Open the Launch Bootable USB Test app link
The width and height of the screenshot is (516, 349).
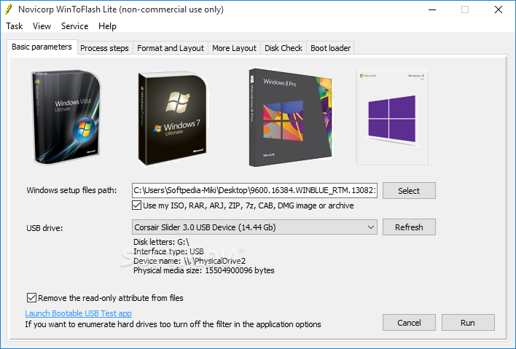tap(78, 313)
